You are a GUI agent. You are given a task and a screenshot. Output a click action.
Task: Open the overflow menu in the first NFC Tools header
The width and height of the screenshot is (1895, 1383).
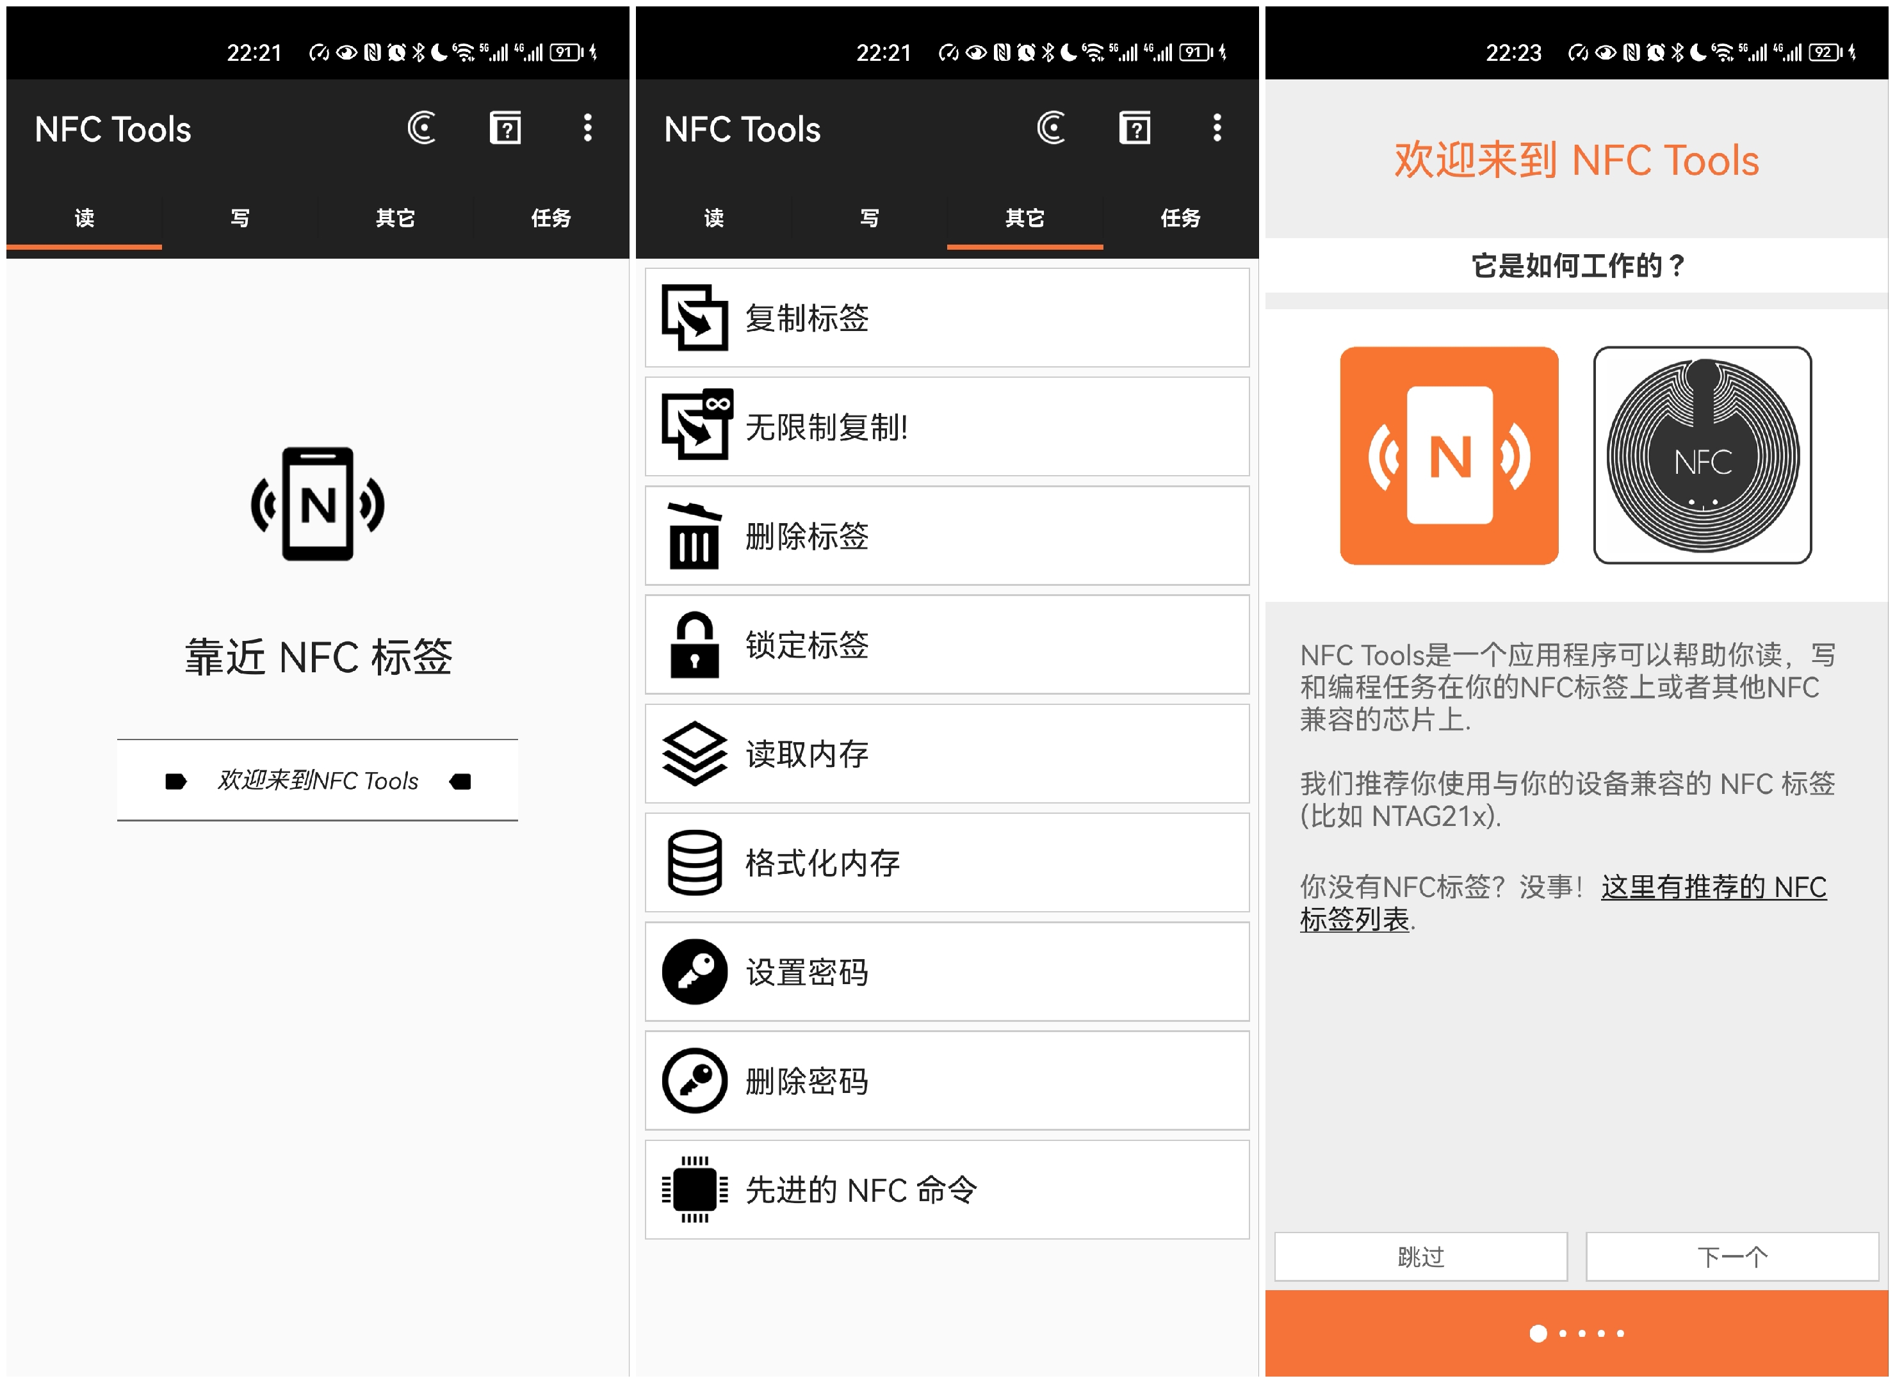click(x=588, y=128)
